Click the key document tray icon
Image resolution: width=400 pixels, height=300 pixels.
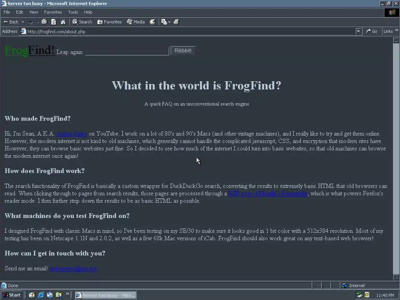point(367,295)
